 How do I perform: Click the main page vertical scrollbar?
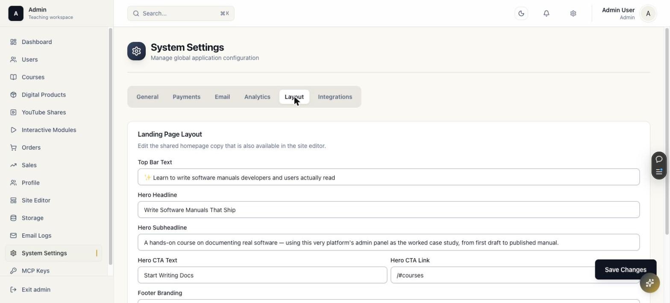pos(667,131)
